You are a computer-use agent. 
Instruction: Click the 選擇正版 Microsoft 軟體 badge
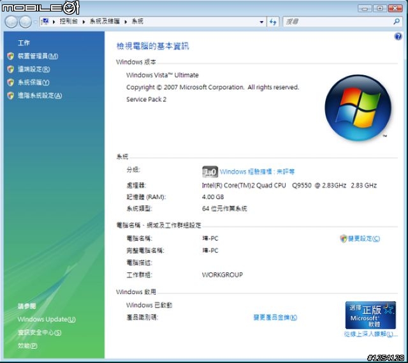coord(370,315)
